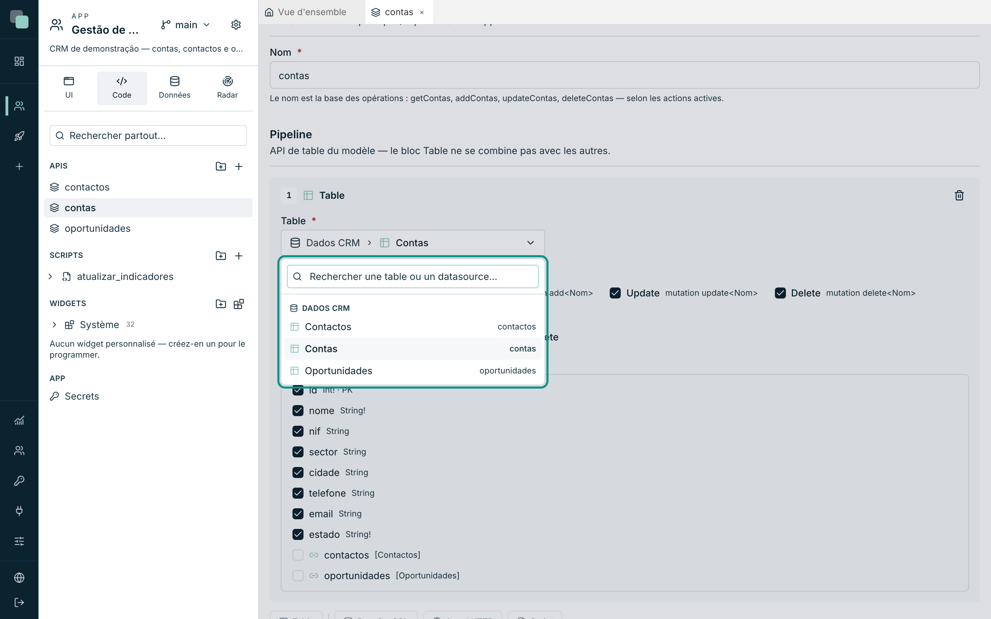Open the globe icon in left rail

tap(19, 578)
